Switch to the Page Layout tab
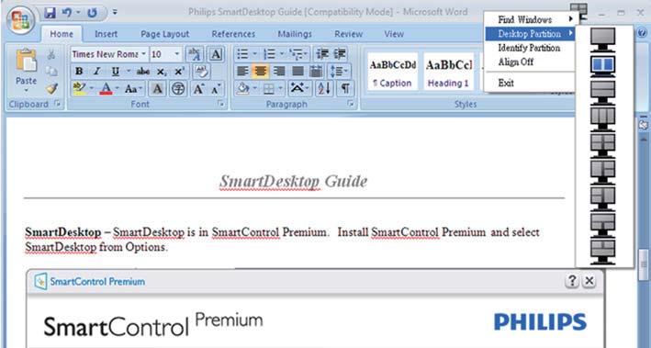 click(x=165, y=34)
